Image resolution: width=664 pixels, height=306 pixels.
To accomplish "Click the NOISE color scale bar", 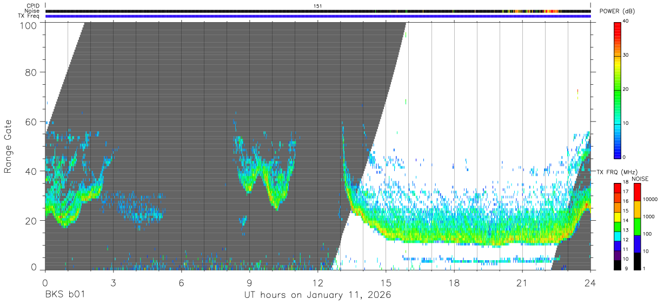I will click(636, 226).
